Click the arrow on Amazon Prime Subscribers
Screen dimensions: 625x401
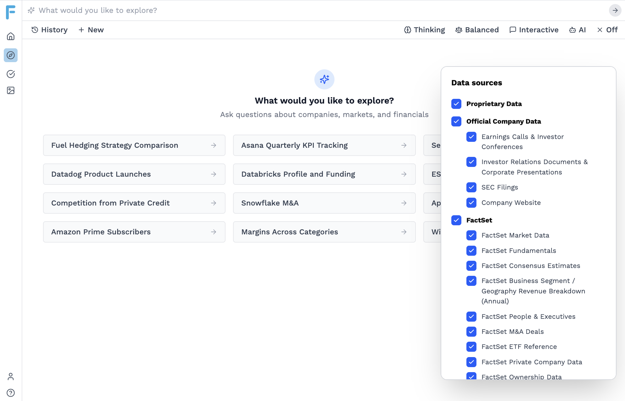(214, 232)
